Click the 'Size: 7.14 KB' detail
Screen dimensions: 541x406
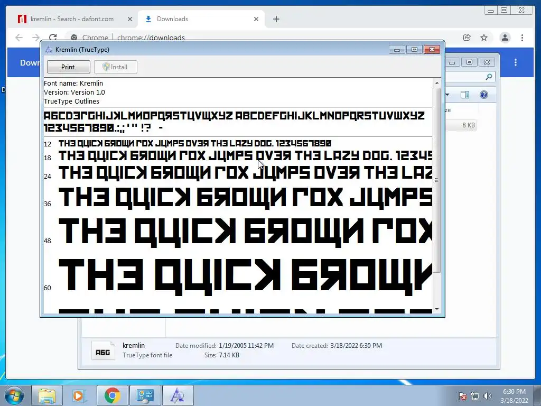(x=221, y=355)
